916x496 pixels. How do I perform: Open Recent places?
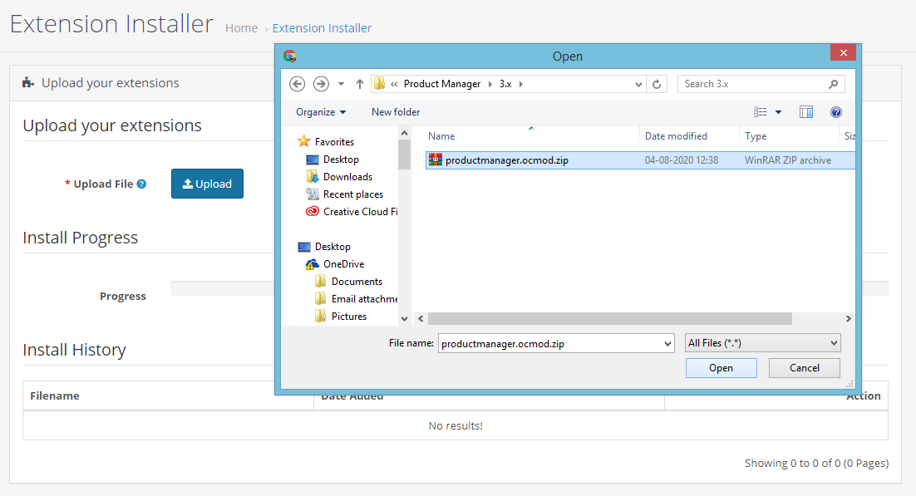tap(345, 194)
